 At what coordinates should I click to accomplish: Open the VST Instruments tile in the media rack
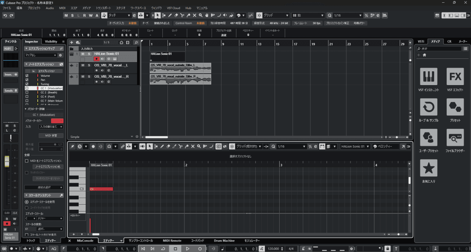[428, 77]
